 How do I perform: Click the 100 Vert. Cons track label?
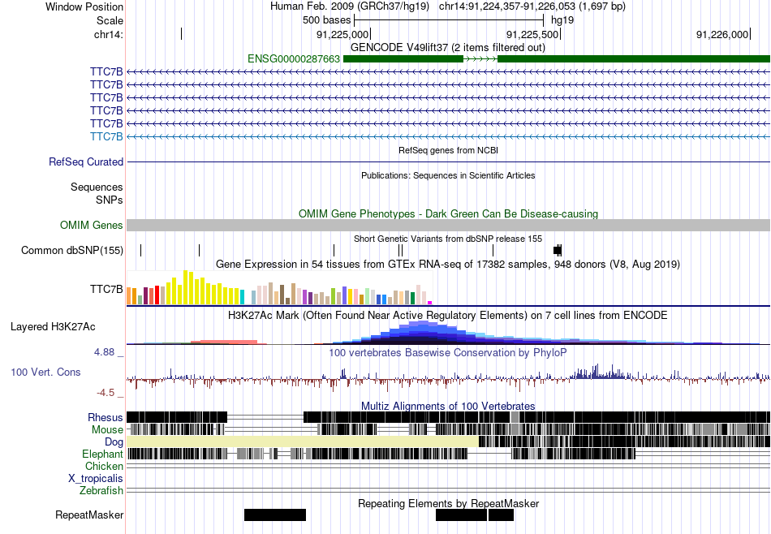45,373
